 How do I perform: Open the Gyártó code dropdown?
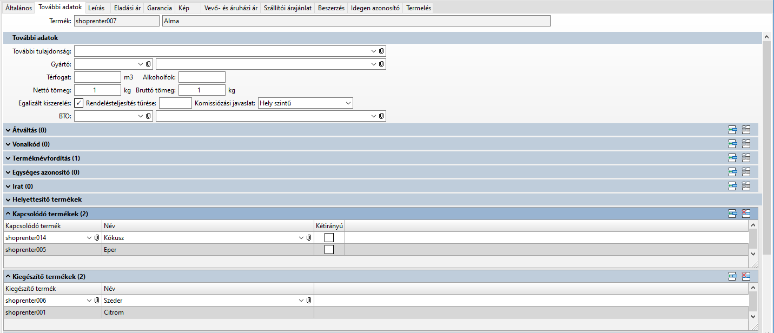point(141,64)
